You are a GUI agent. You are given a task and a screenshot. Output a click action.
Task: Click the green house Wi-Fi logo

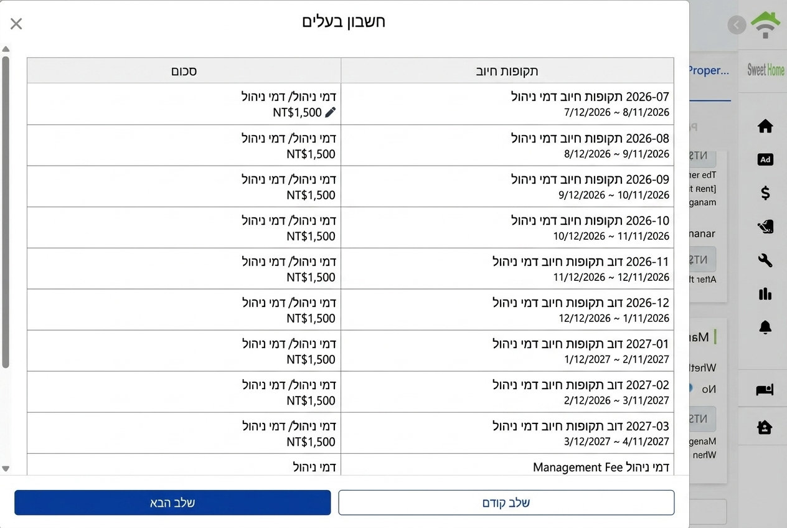coord(765,25)
